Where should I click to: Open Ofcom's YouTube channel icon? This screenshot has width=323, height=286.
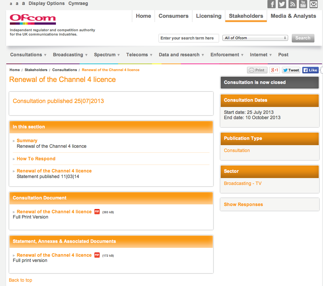pyautogui.click(x=303, y=4)
